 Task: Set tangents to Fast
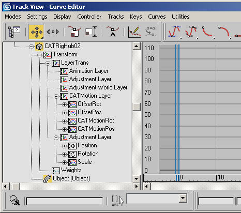click(x=208, y=32)
